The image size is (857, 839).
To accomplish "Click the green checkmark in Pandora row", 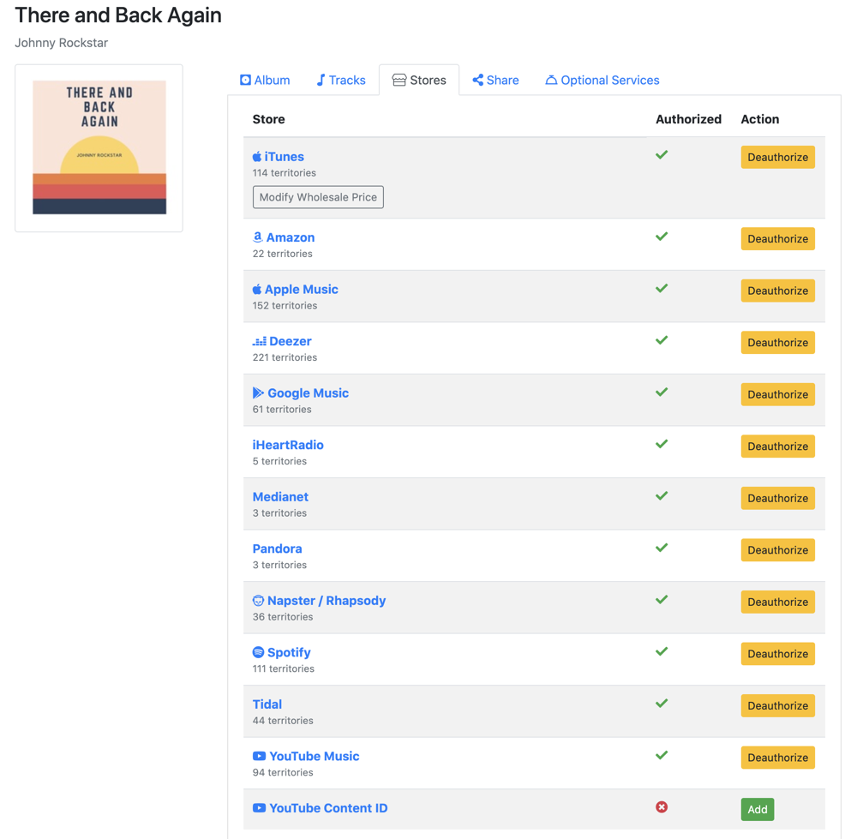I will (662, 548).
